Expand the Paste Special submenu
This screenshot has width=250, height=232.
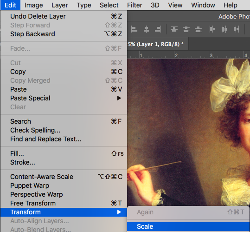tap(64, 98)
